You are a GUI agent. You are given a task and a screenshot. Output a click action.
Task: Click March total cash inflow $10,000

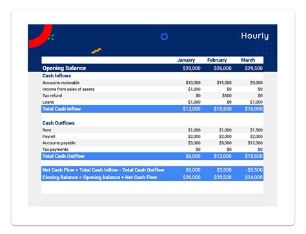(254, 109)
